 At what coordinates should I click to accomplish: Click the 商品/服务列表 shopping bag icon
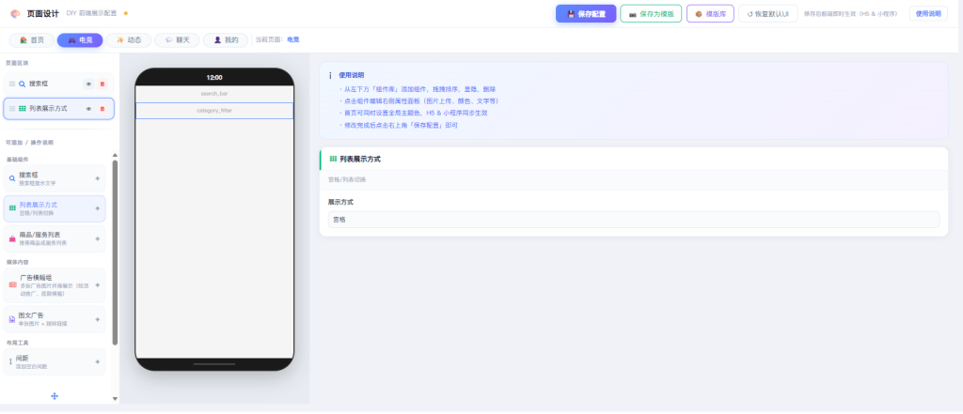pyautogui.click(x=12, y=239)
